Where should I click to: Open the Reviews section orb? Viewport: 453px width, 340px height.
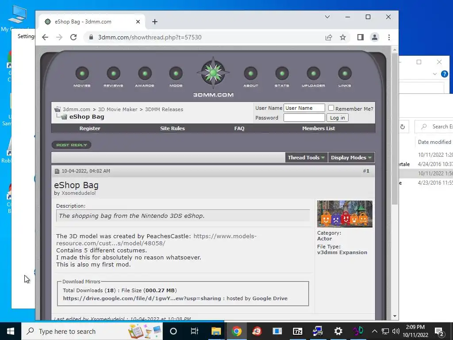(114, 73)
